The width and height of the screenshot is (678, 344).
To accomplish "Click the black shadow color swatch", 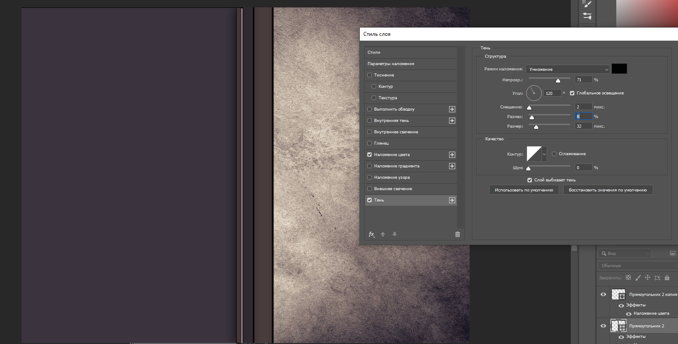I will [619, 69].
